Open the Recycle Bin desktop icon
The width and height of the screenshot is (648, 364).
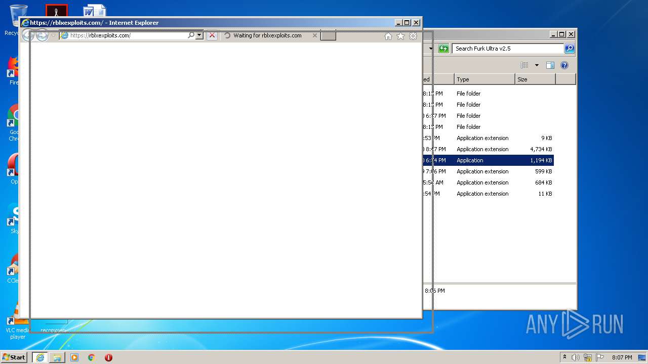tap(19, 15)
